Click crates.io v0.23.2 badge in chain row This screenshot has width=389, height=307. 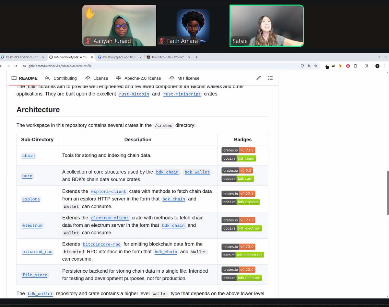(x=239, y=150)
